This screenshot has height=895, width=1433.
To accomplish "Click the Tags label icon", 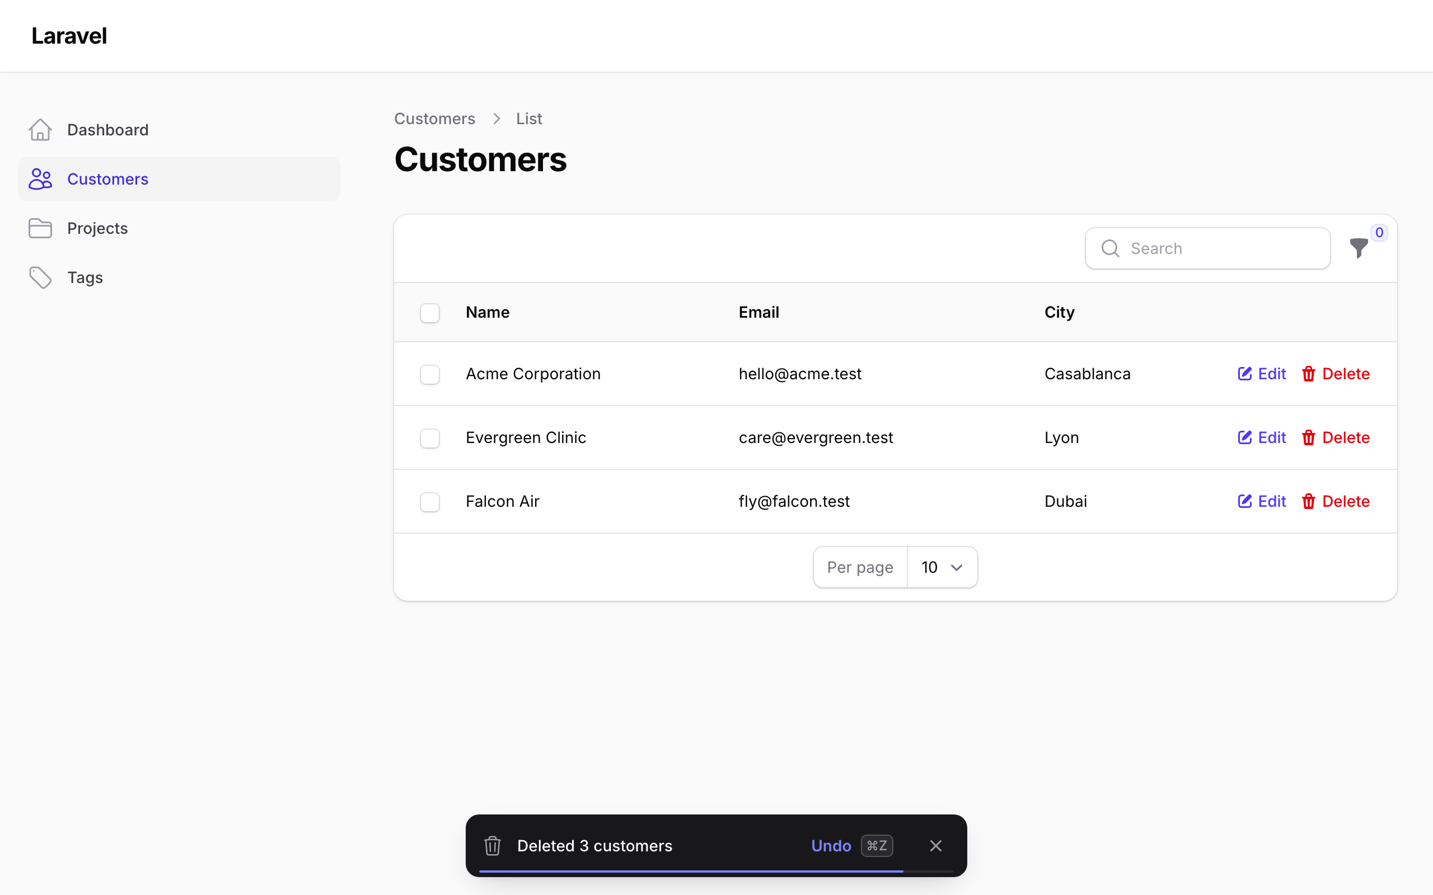I will click(x=40, y=277).
